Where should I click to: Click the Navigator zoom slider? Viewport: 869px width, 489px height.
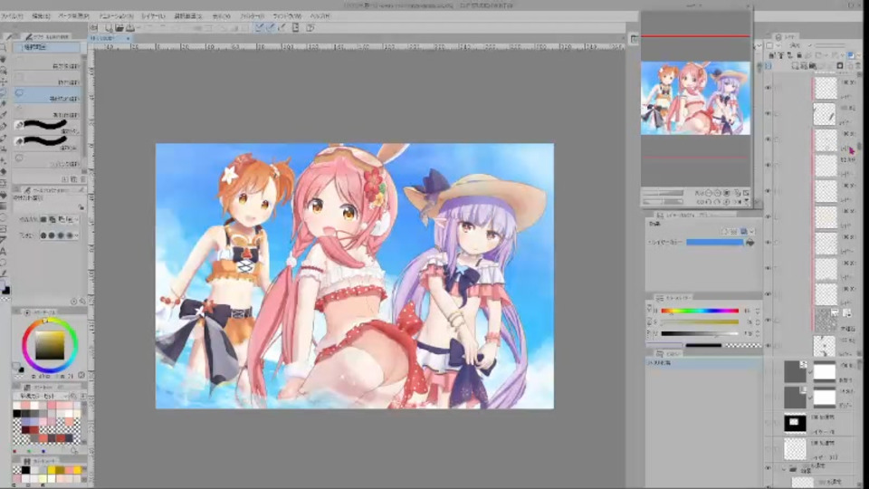tap(664, 193)
